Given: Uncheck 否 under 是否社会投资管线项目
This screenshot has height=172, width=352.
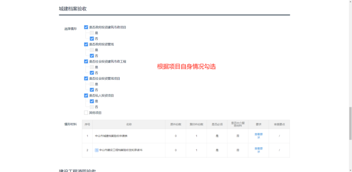Looking at the screenshot, I should click(92, 90).
